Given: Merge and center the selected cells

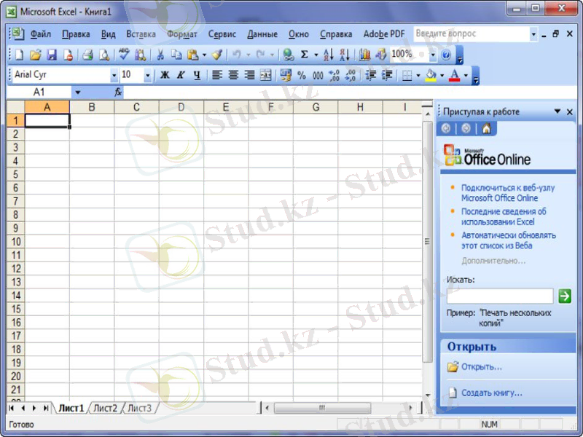Looking at the screenshot, I should pyautogui.click(x=267, y=74).
